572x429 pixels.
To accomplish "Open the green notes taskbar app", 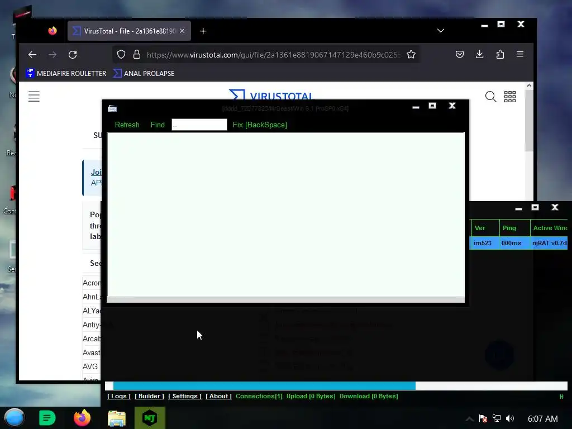I will click(x=47, y=418).
